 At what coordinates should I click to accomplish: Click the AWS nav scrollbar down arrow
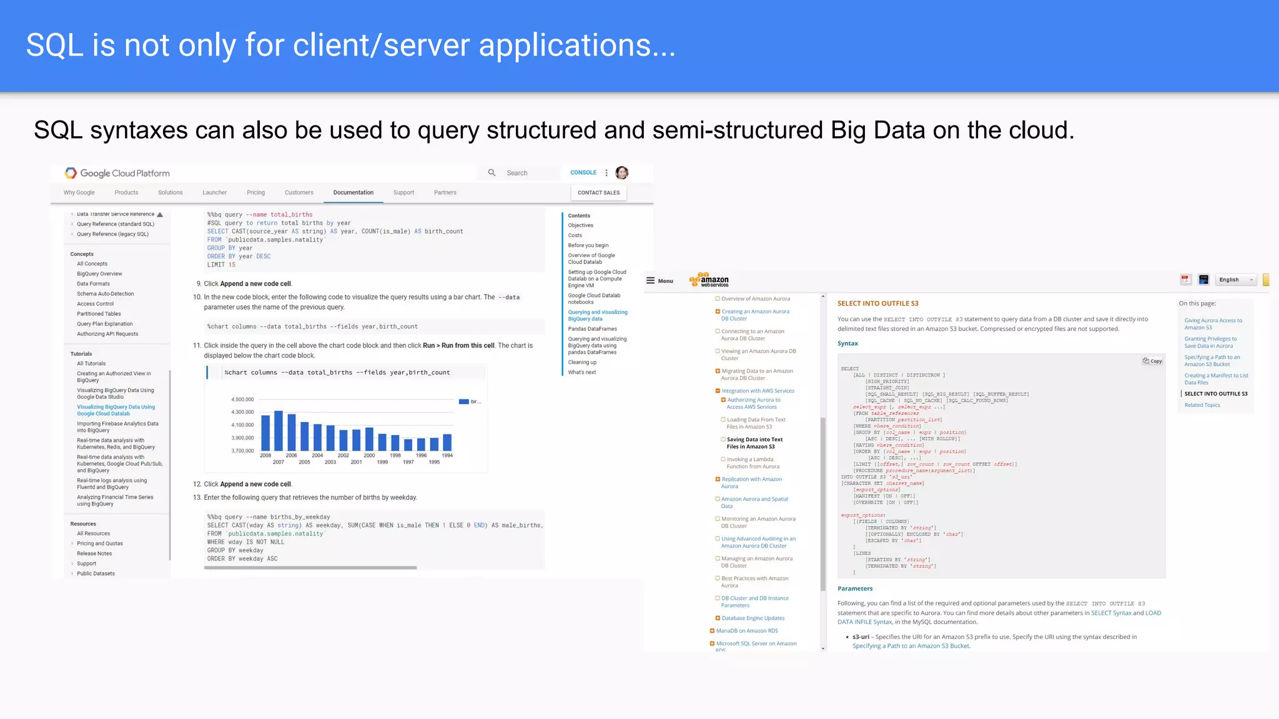coord(823,648)
